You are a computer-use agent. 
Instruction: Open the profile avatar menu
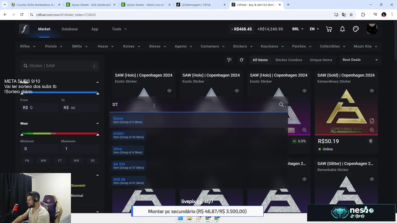pyautogui.click(x=372, y=29)
